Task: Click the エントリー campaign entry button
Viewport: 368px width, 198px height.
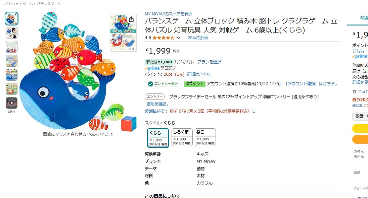Action: (x=155, y=96)
